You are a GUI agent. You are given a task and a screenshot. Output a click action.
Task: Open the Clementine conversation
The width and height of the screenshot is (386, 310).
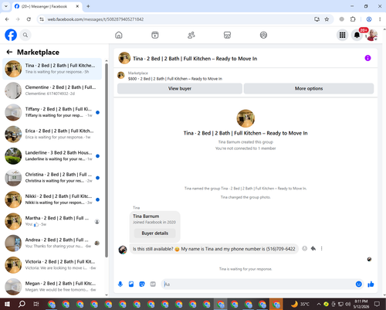coord(52,90)
